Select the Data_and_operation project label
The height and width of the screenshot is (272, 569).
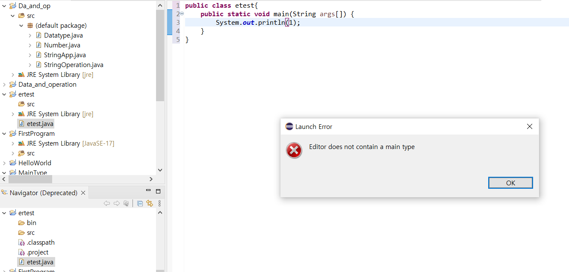point(47,85)
